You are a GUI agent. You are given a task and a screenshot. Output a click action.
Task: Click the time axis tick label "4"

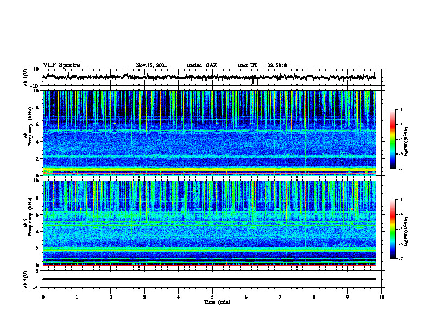click(178, 297)
